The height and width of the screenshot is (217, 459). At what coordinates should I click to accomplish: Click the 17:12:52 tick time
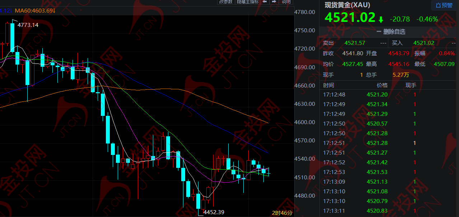[x=334, y=162]
